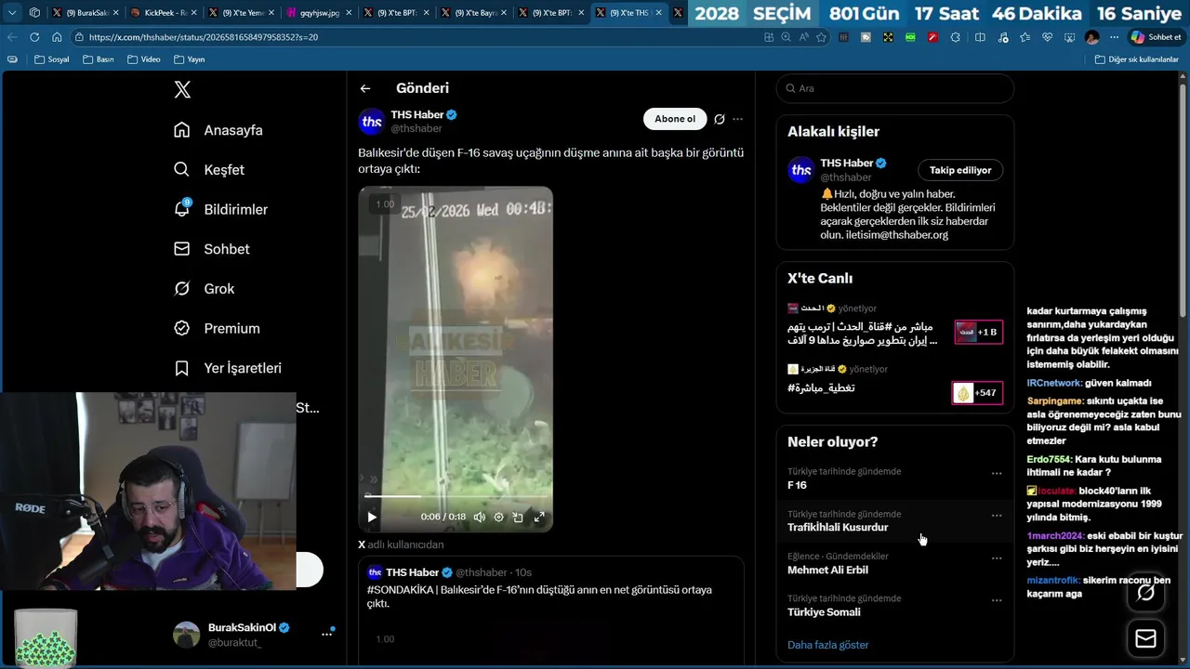Open Grok from the sidebar
1190x669 pixels.
tap(205, 289)
